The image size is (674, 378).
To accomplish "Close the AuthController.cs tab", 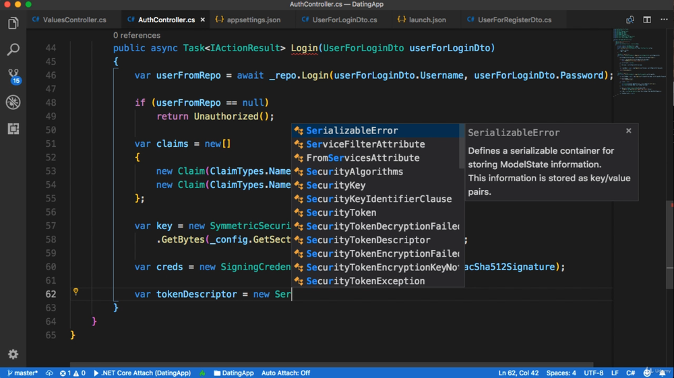I will 202,20.
